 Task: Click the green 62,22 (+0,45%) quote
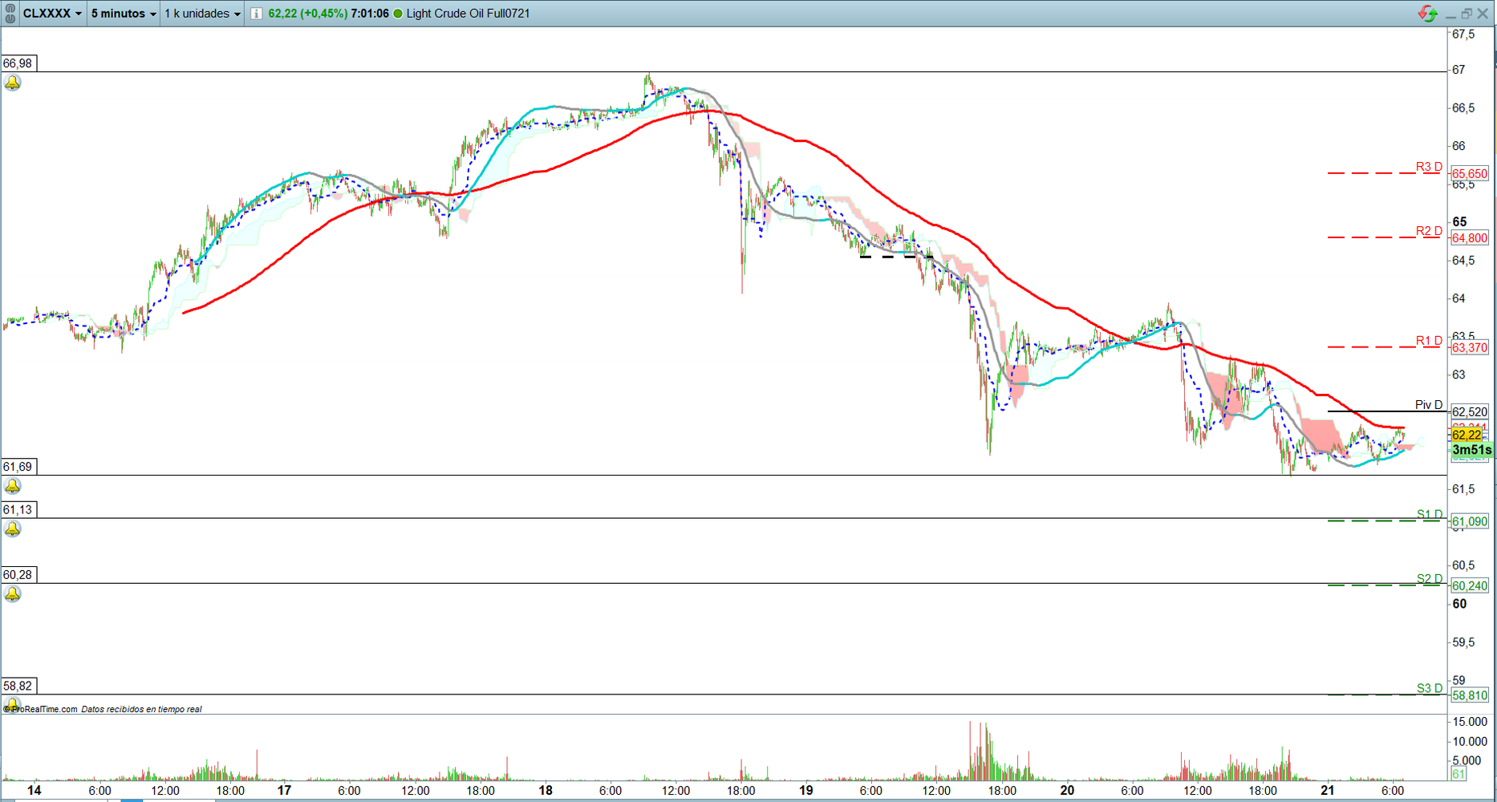[x=308, y=14]
